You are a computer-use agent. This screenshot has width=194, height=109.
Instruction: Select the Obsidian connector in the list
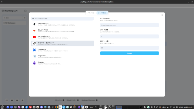tap(62, 63)
